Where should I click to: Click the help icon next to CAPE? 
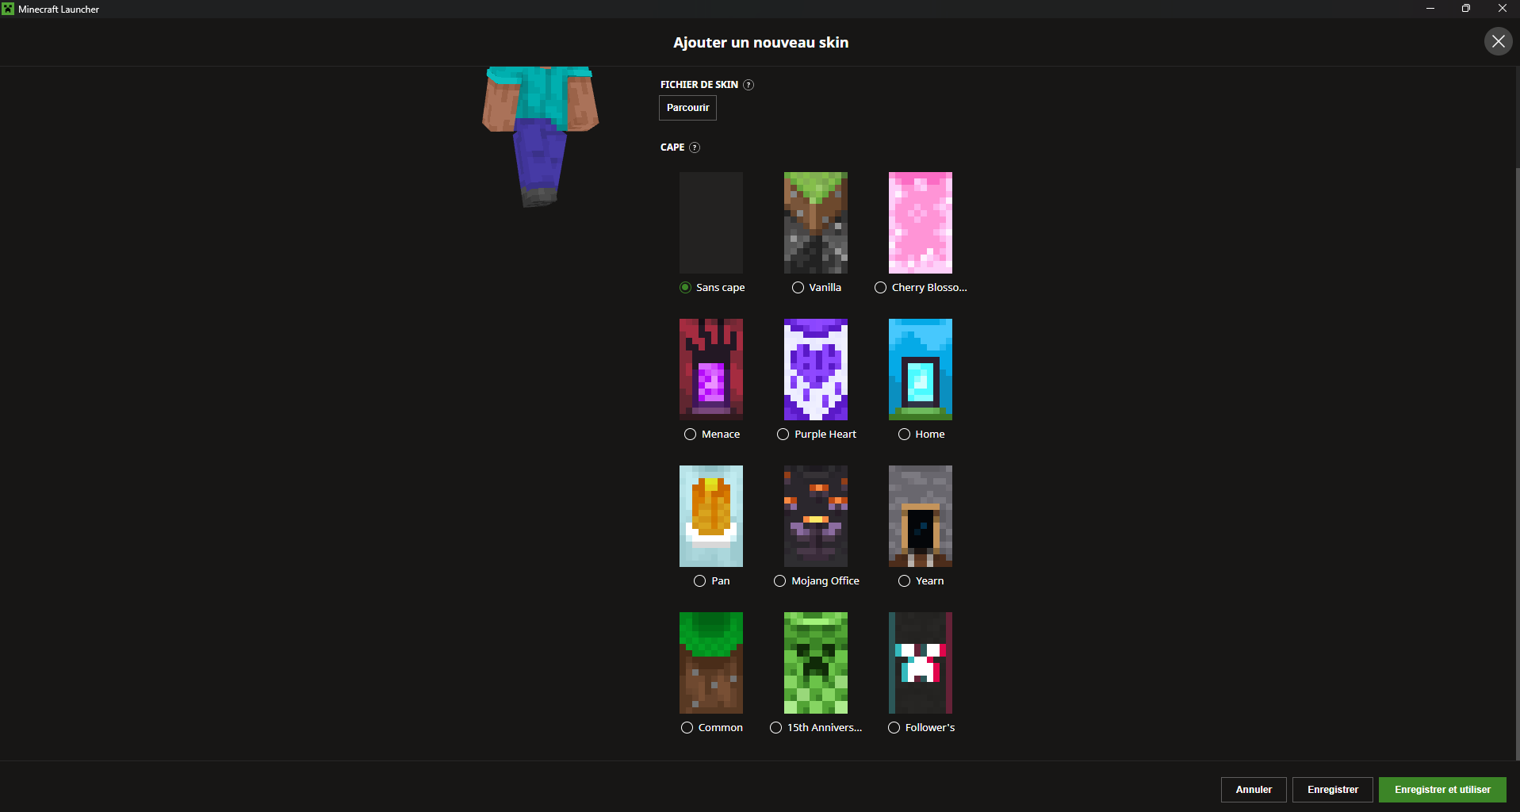(x=695, y=147)
